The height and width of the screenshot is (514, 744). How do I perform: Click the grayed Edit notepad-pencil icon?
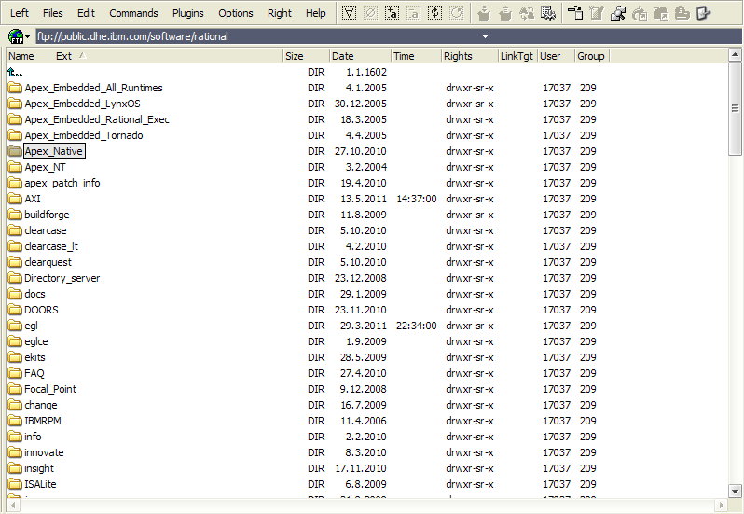point(597,13)
